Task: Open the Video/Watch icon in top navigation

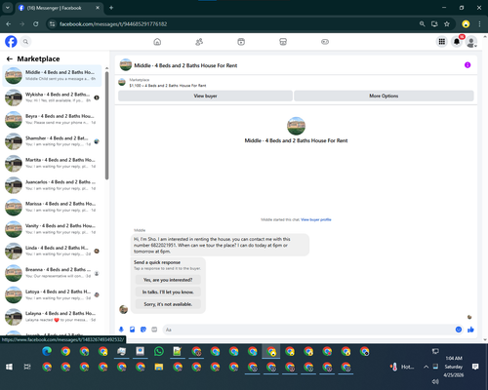Action: pyautogui.click(x=241, y=42)
